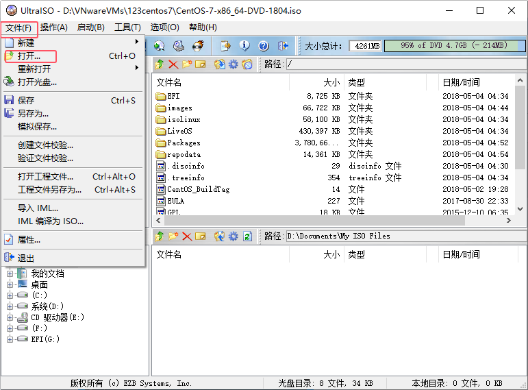This screenshot has height=390, width=528.
Task: Expand the (F:) drive node
Action: [10, 328]
